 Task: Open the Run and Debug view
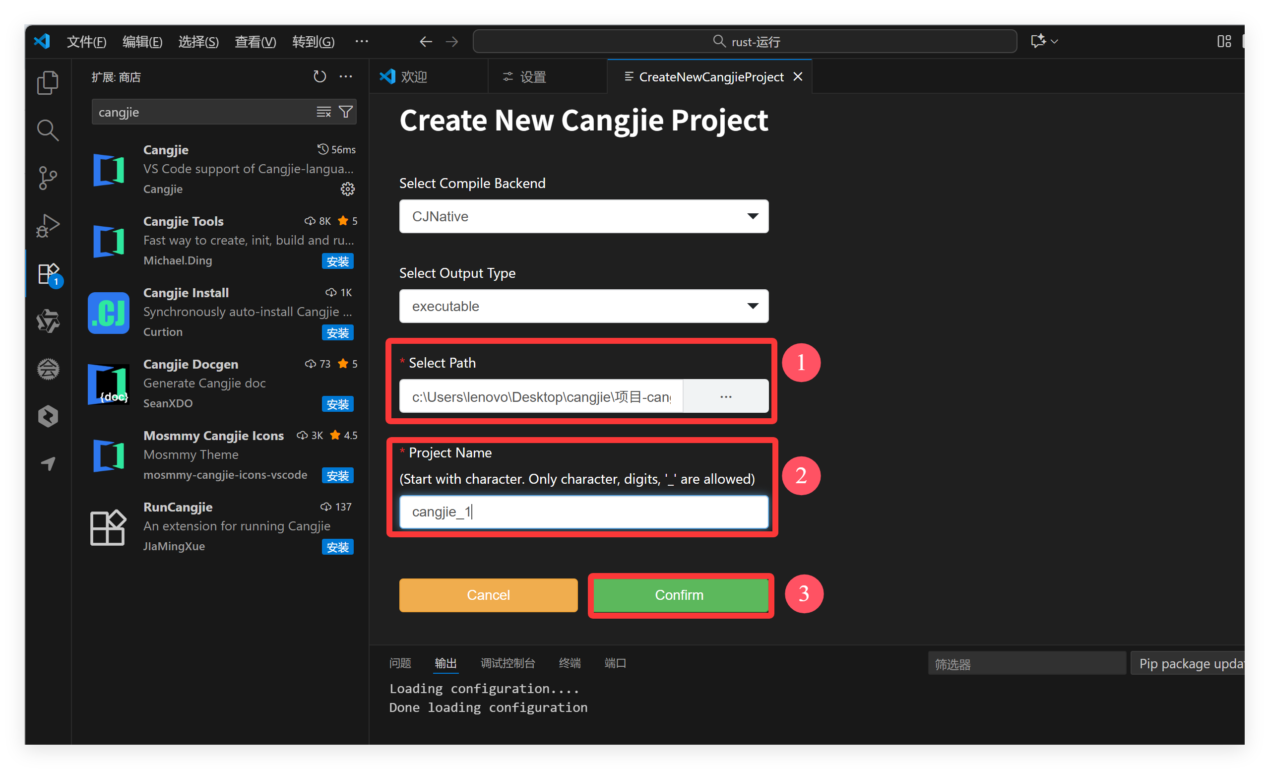48,226
